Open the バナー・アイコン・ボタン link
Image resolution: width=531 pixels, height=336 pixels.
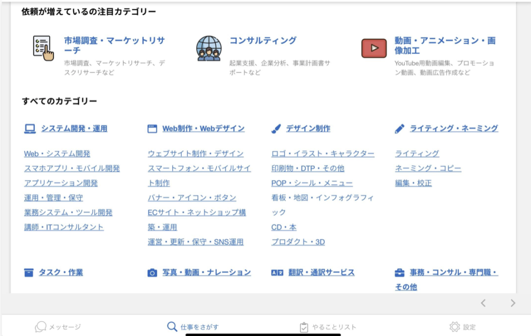(x=192, y=198)
